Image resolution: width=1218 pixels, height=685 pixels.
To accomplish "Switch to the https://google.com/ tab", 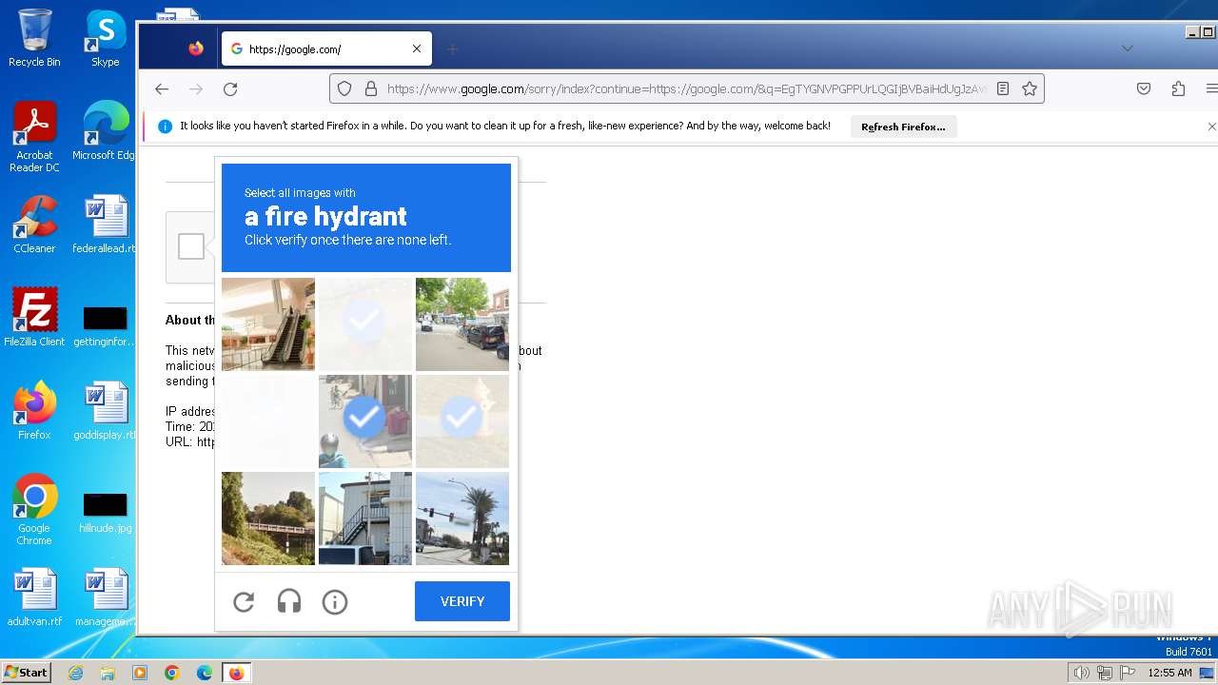I will [326, 49].
